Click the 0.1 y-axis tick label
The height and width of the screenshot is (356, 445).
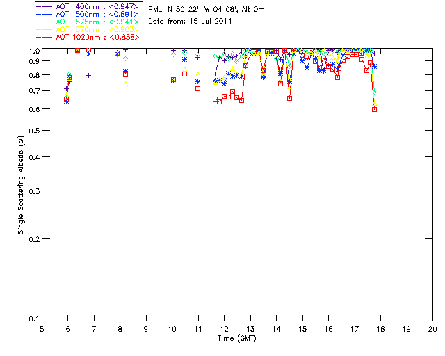click(x=34, y=319)
